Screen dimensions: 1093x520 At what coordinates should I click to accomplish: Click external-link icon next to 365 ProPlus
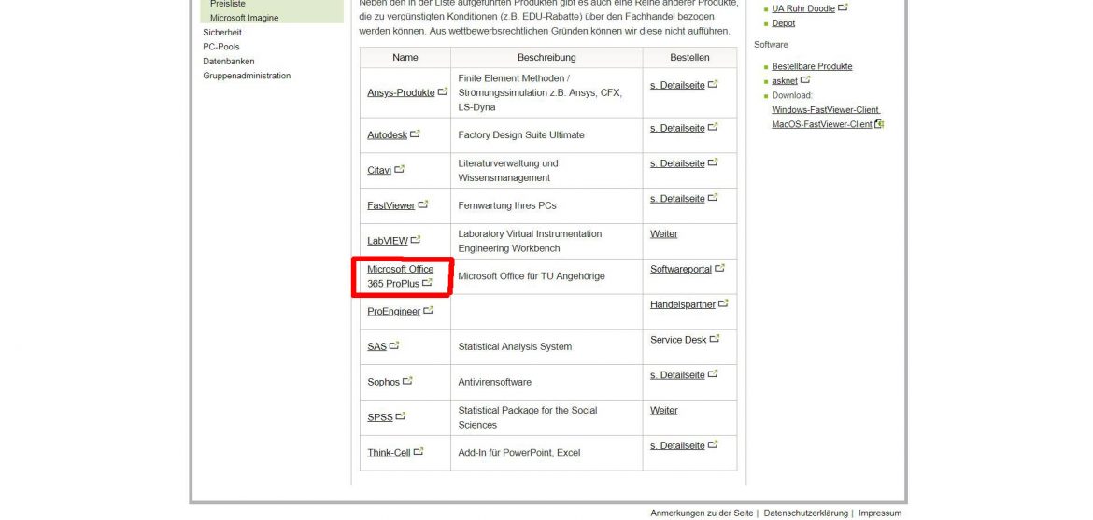pyautogui.click(x=427, y=282)
